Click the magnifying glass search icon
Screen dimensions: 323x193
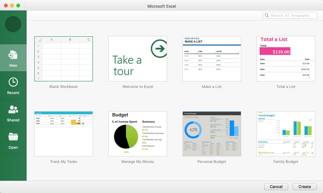pyautogui.click(x=267, y=15)
